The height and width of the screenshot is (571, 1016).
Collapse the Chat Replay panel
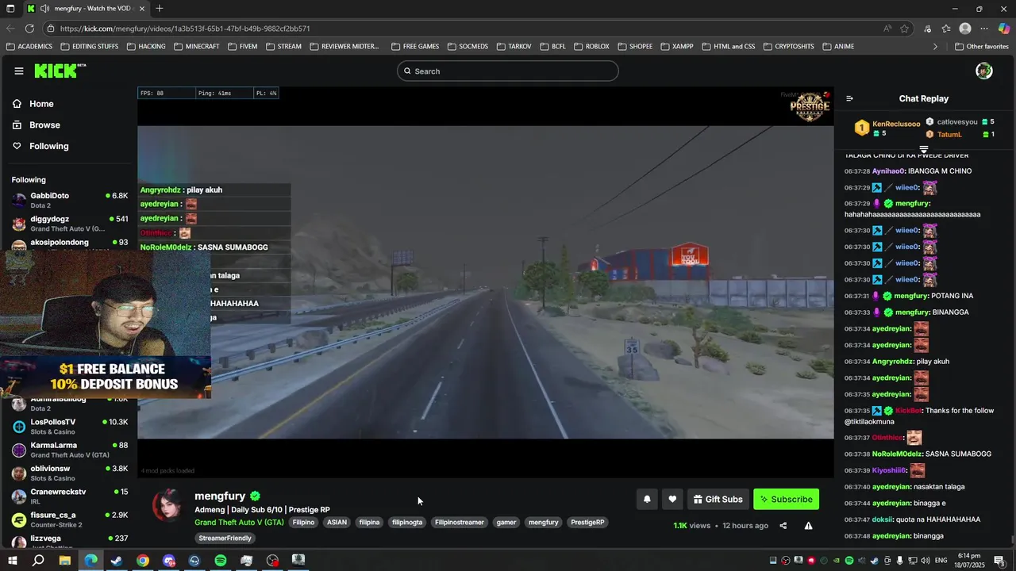pyautogui.click(x=849, y=98)
